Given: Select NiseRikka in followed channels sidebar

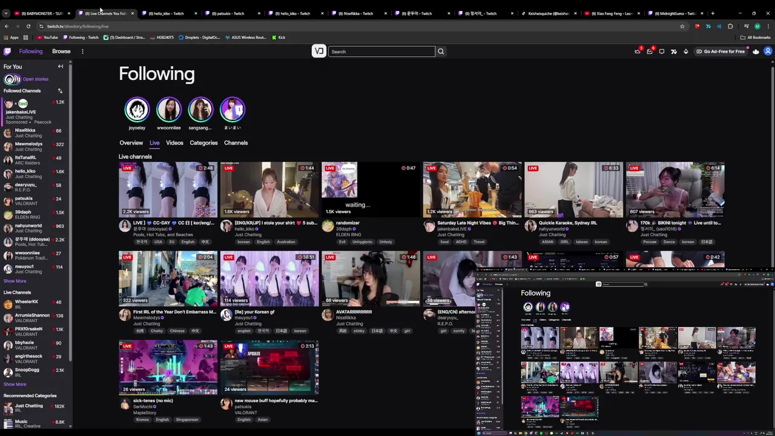Looking at the screenshot, I should (35, 133).
